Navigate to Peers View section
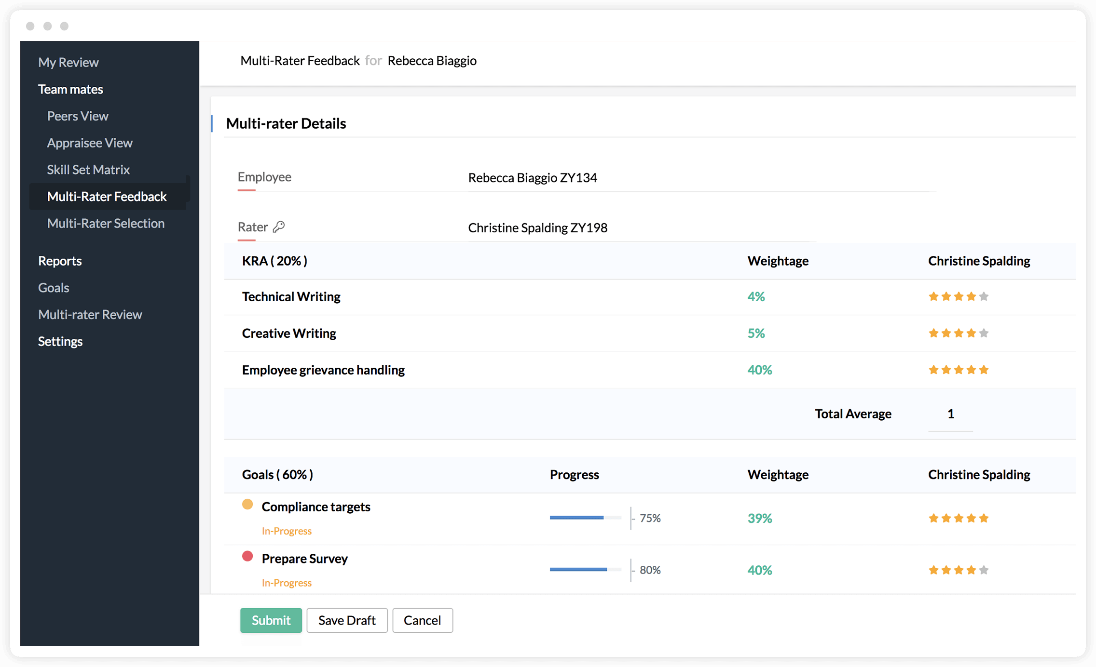The image size is (1096, 667). [78, 116]
